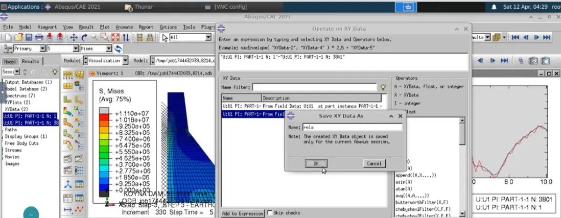Open file using the folder icon
This screenshot has width=561, height=218.
18,38
